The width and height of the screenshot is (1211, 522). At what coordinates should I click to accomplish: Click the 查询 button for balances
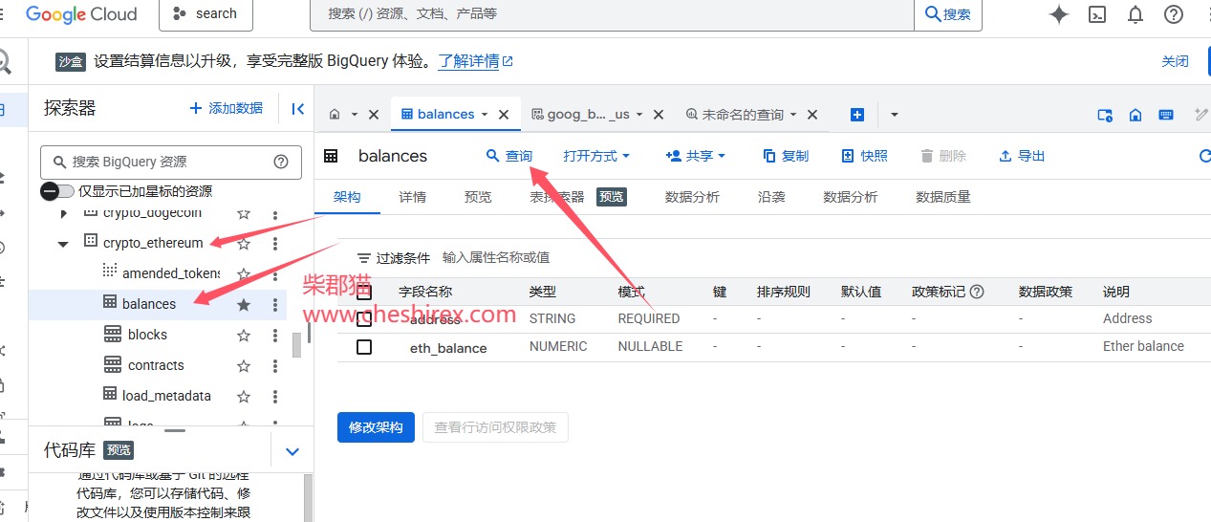tap(509, 156)
